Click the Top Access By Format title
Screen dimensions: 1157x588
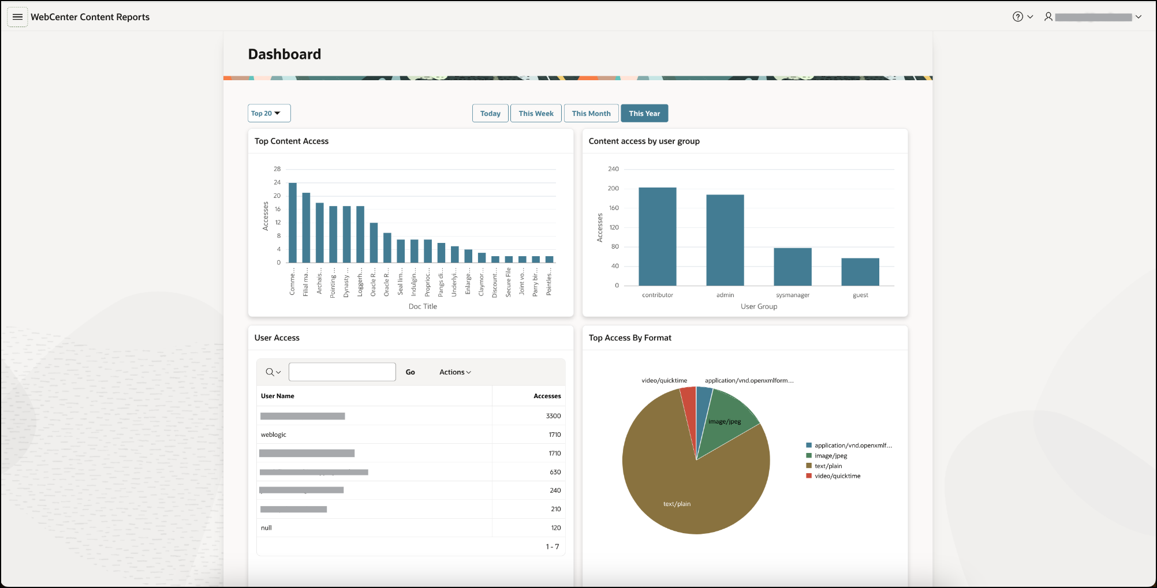(630, 338)
